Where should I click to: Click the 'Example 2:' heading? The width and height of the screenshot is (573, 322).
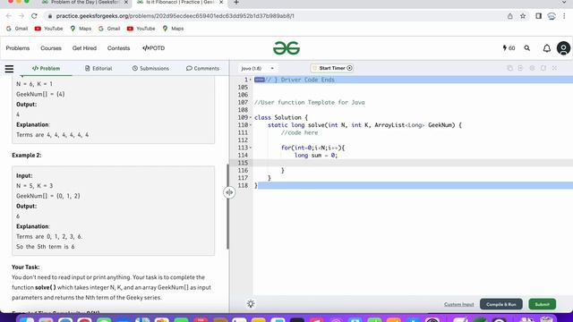(27, 155)
